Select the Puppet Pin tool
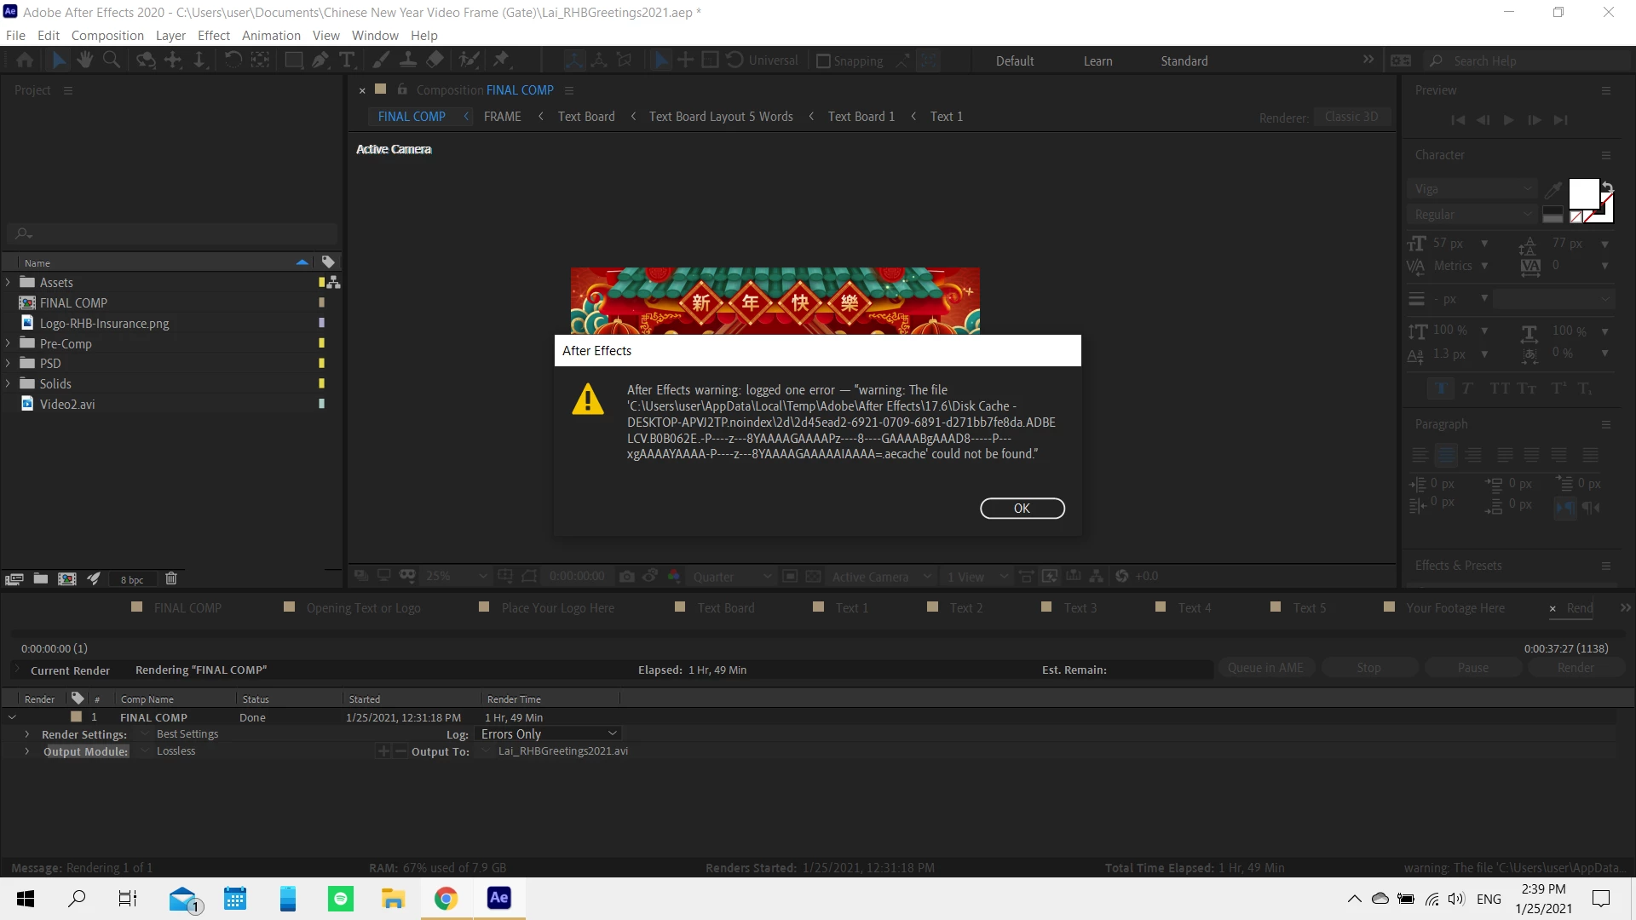 [501, 60]
